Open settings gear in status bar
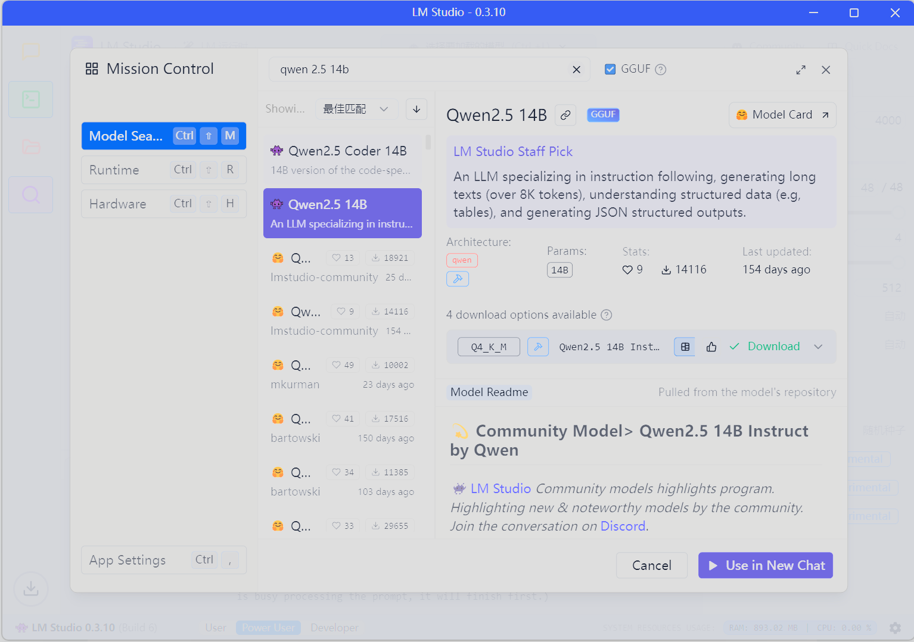Image resolution: width=914 pixels, height=642 pixels. point(895,628)
